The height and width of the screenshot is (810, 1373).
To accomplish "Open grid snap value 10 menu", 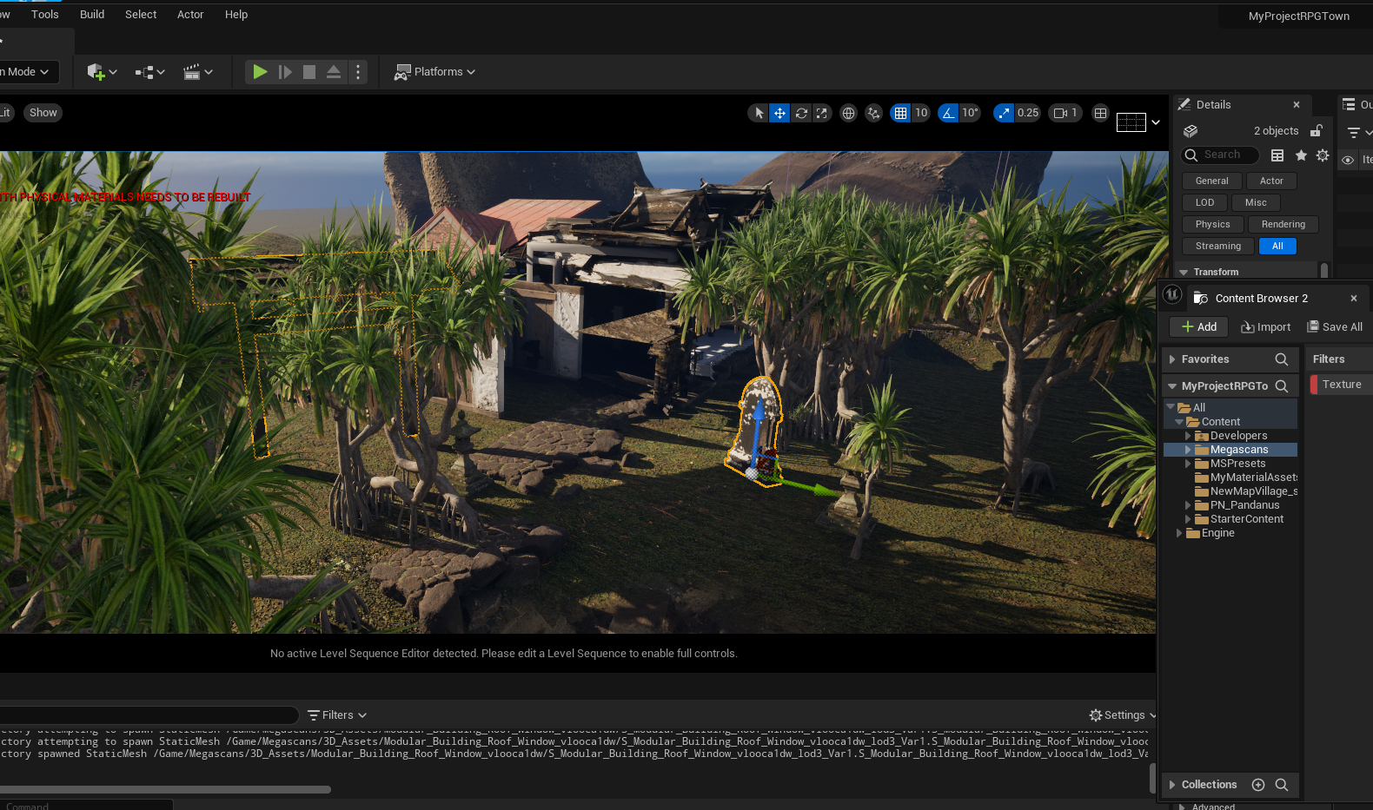I will [x=921, y=113].
